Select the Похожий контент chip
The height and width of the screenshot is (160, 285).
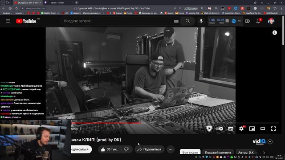point(218,152)
